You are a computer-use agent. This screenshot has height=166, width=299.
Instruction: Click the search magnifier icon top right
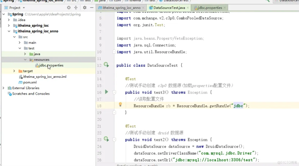click(267, 1)
